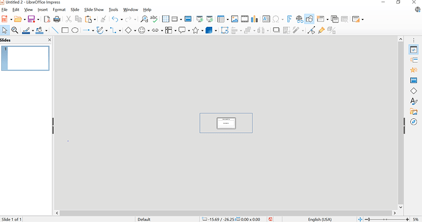Expand the Undo history dropdown arrow
This screenshot has width=422, height=222.
pos(122,20)
